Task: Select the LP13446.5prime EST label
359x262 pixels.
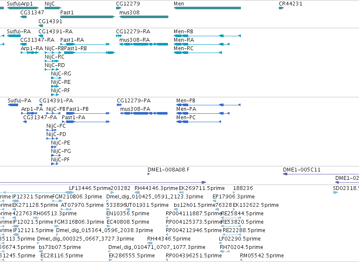Action: [x=90, y=188]
